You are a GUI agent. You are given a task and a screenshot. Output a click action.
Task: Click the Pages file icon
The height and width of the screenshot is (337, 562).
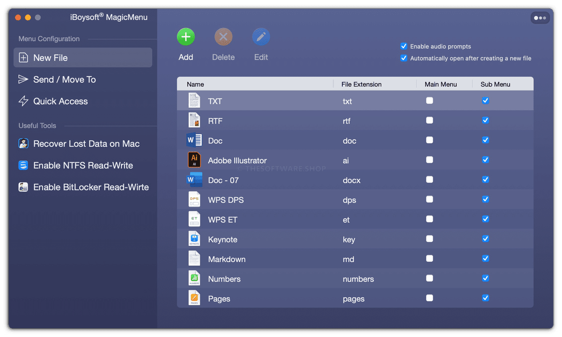(194, 298)
